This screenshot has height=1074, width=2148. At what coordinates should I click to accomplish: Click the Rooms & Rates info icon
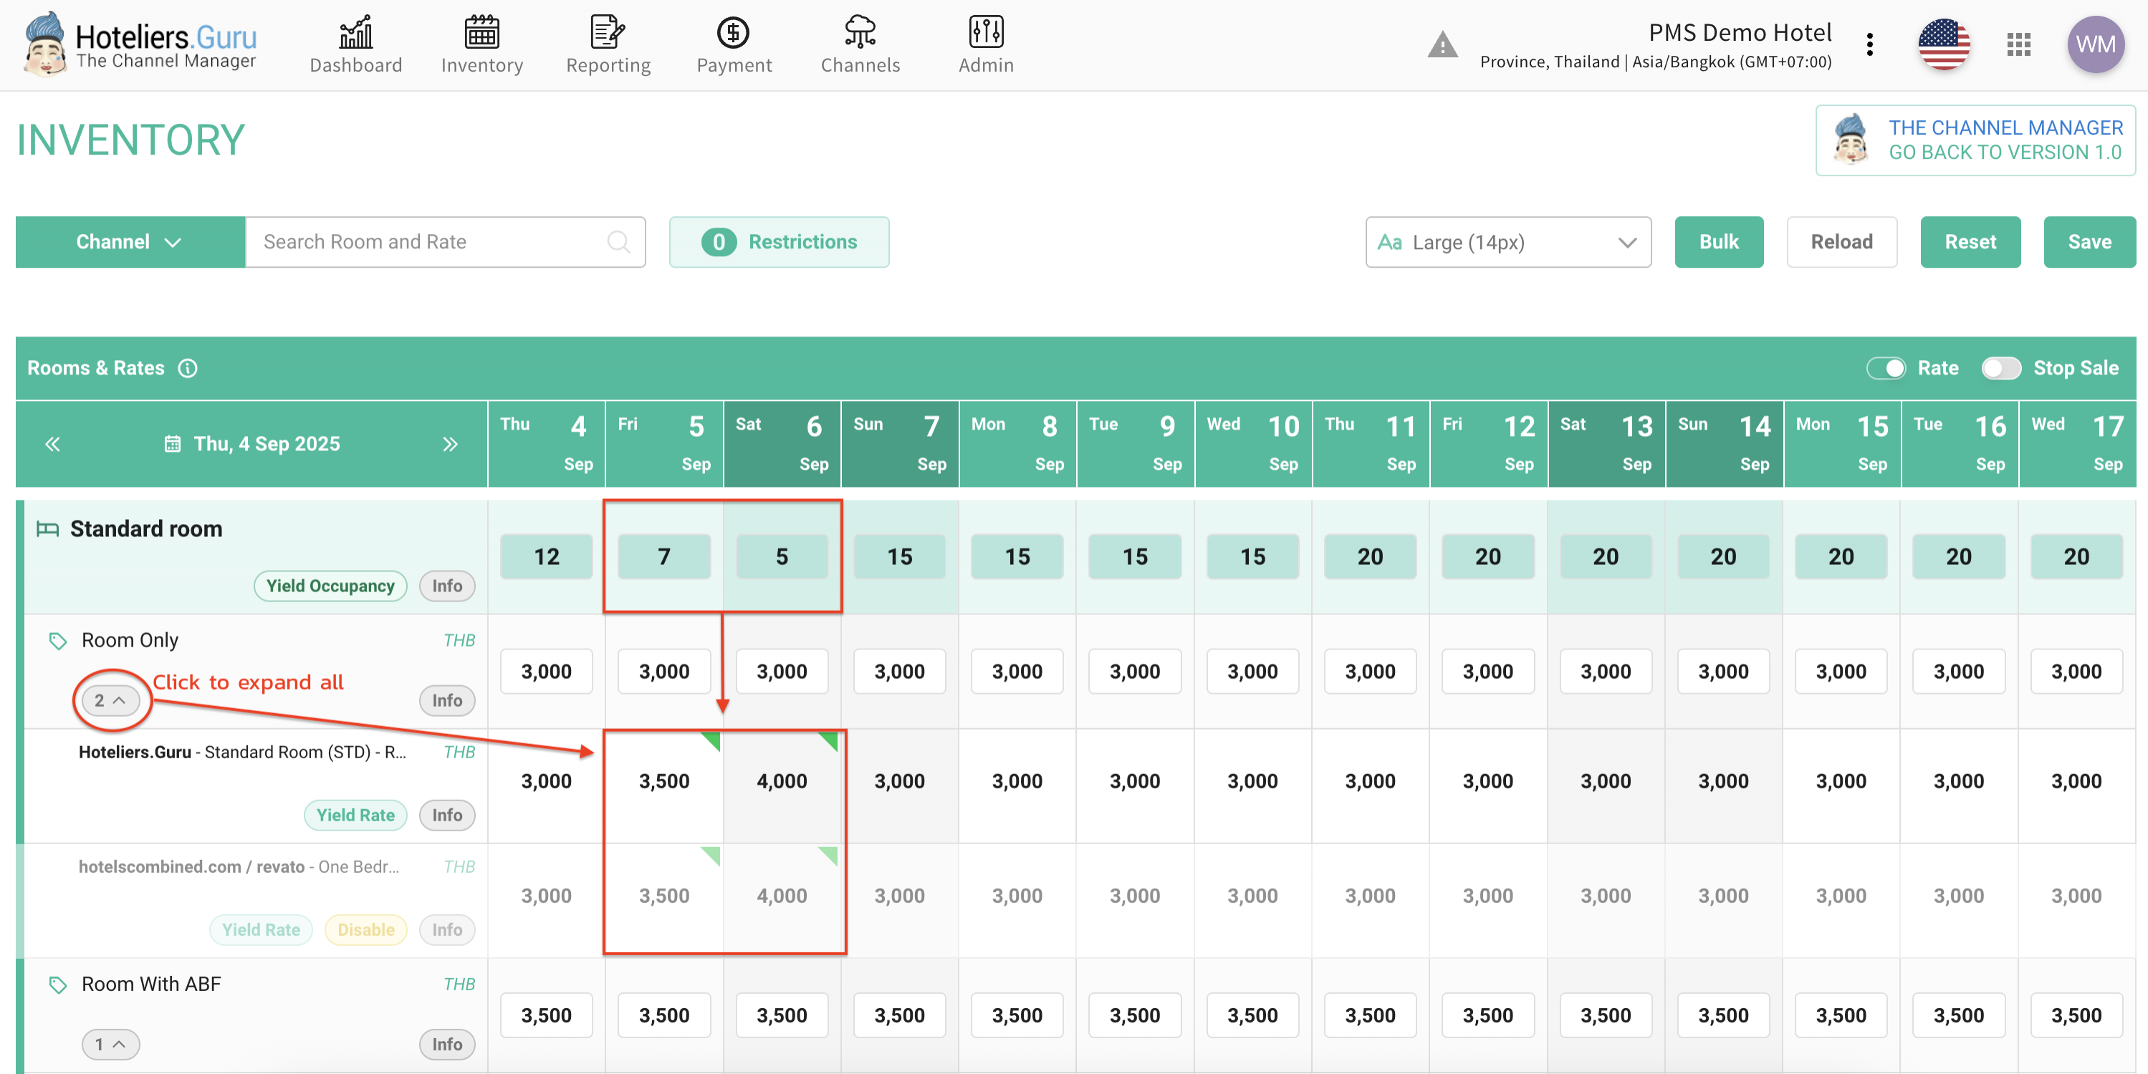188,368
